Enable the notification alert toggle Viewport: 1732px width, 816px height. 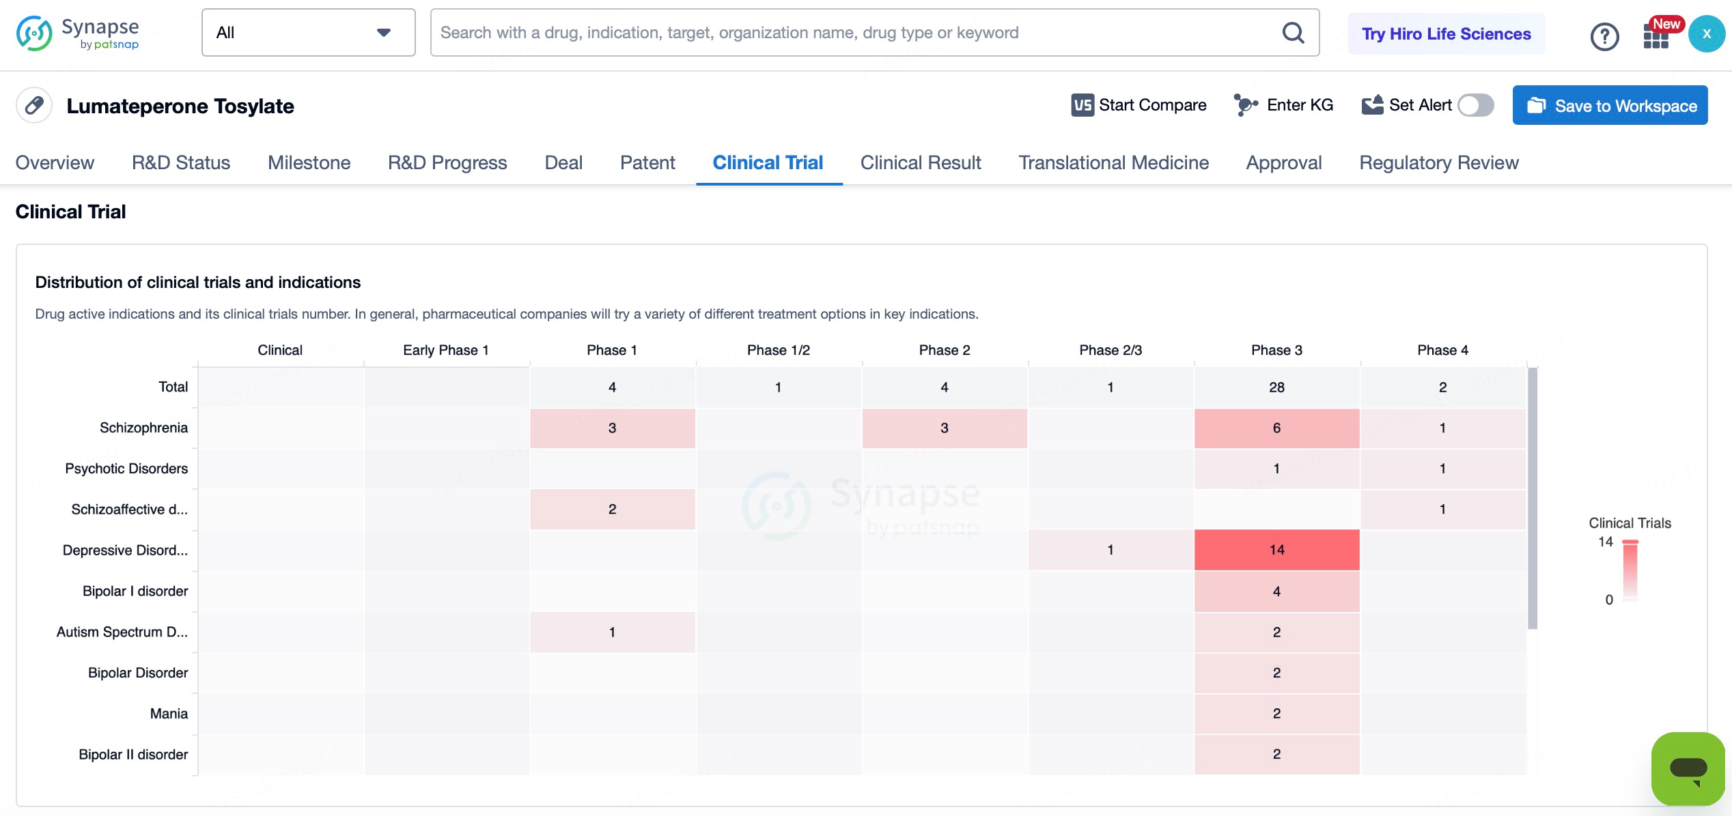[1477, 105]
